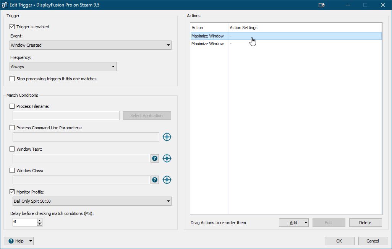Click the Process Command Line Parameters target crosshair icon
Screen dimensions: 392x249
point(167,137)
